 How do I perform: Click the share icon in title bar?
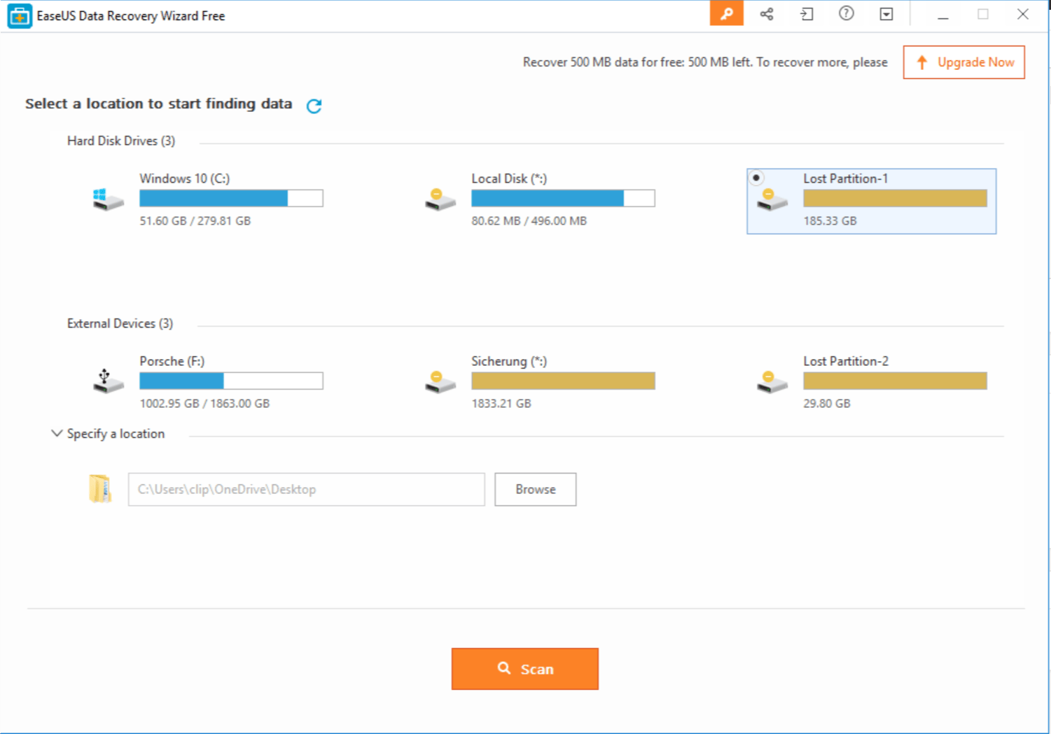[x=767, y=14]
